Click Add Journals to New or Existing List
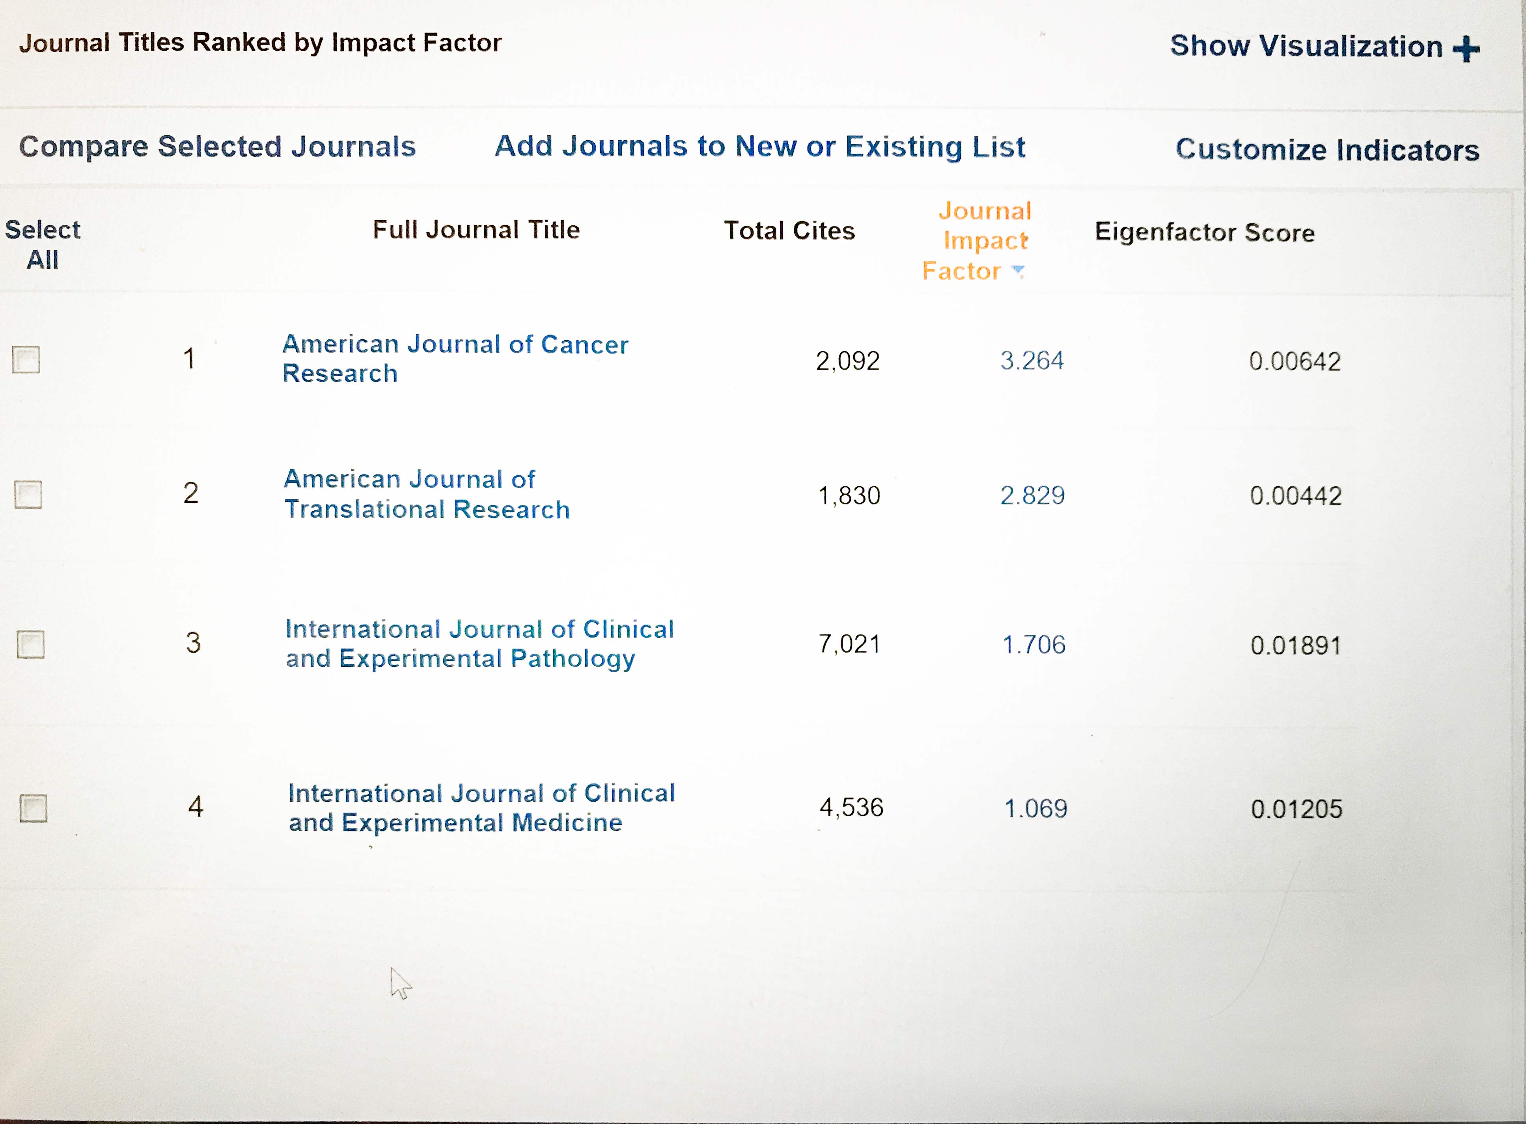 (759, 146)
